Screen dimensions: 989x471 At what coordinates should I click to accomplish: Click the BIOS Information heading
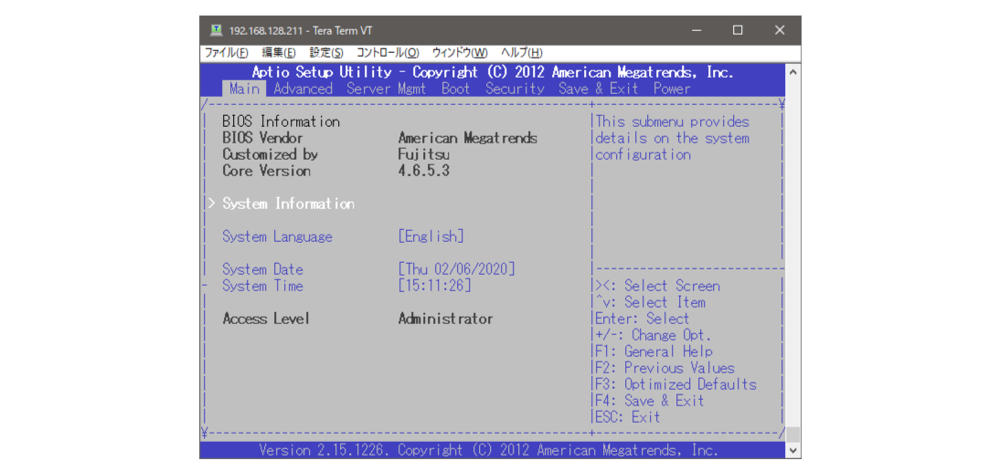tap(281, 121)
